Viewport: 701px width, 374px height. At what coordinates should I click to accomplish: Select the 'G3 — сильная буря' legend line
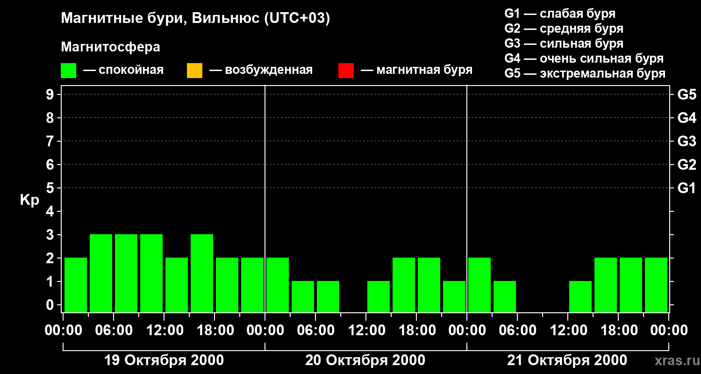[x=564, y=43]
